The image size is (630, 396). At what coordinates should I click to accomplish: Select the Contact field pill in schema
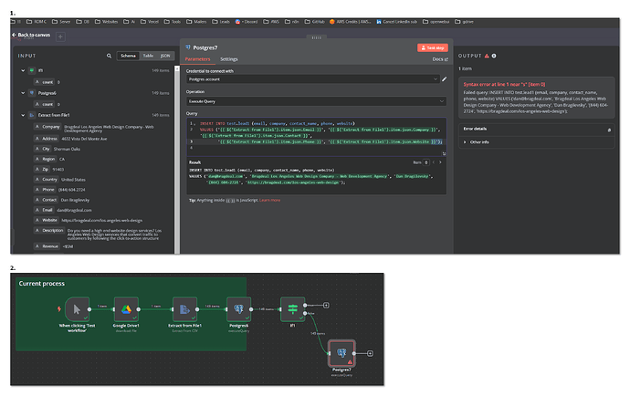pos(46,200)
